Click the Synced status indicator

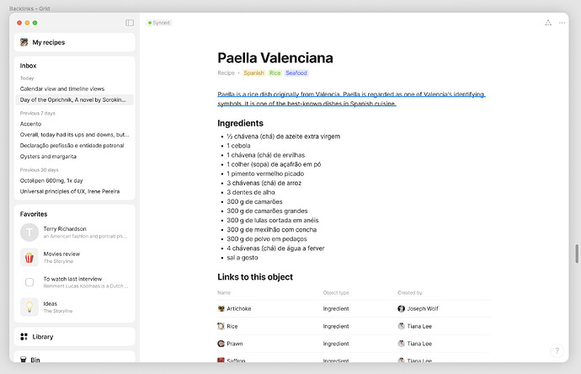159,23
